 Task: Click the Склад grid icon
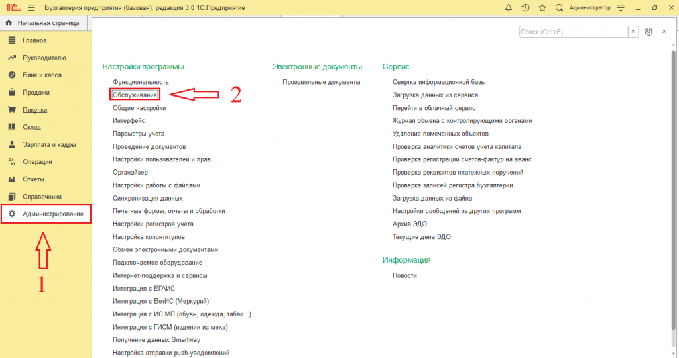click(12, 127)
